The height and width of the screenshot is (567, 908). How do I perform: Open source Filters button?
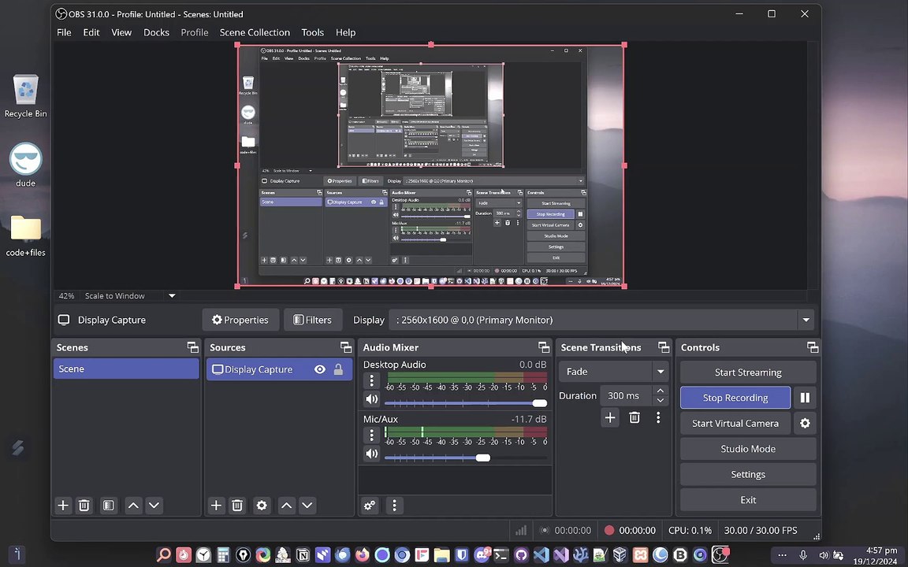(x=312, y=320)
